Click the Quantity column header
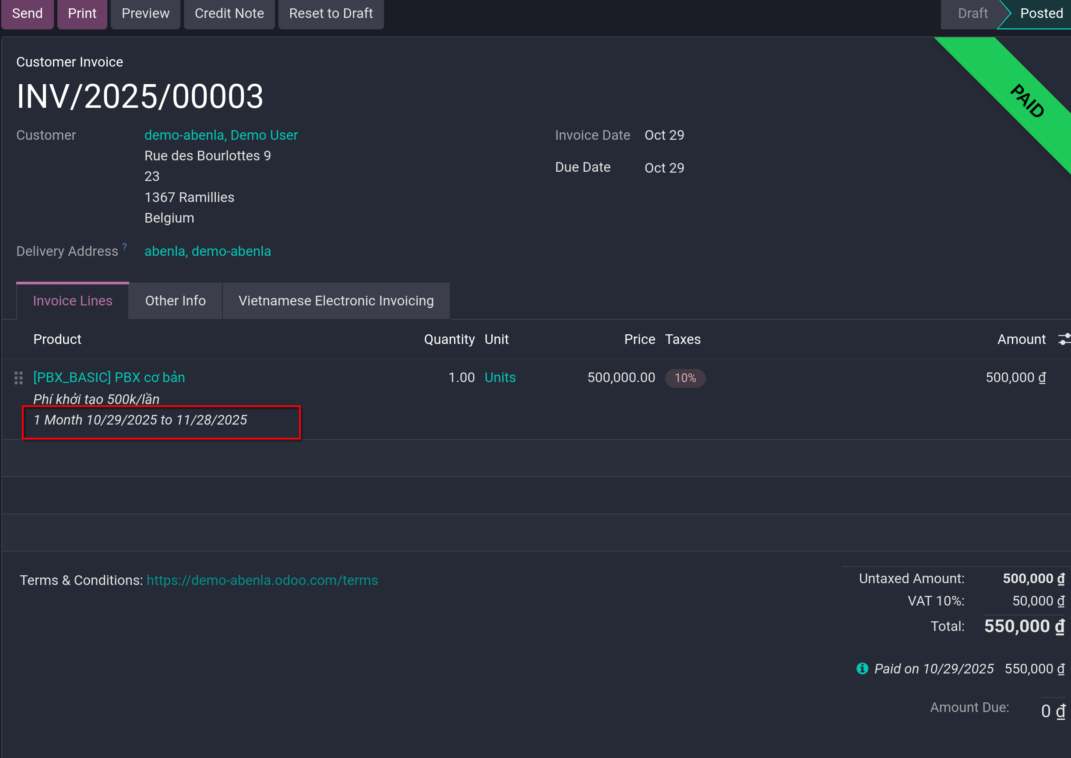The width and height of the screenshot is (1071, 758). (449, 339)
